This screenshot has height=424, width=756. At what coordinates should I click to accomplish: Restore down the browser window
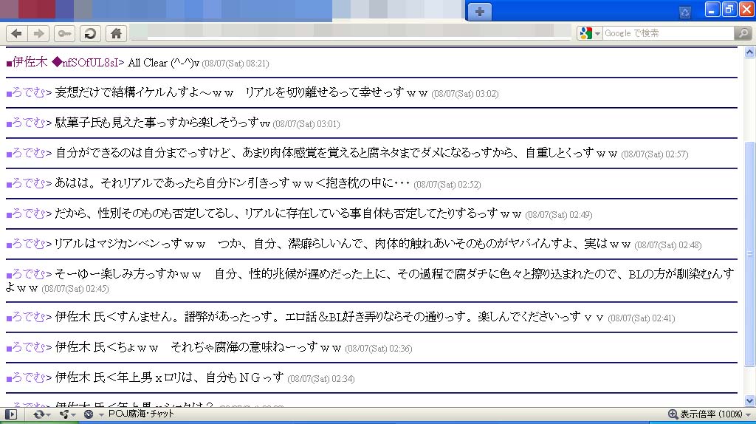click(729, 9)
